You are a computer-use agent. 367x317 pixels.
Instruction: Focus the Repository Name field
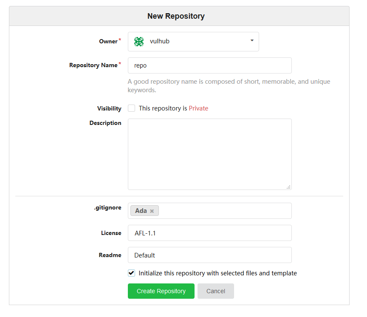[210, 65]
